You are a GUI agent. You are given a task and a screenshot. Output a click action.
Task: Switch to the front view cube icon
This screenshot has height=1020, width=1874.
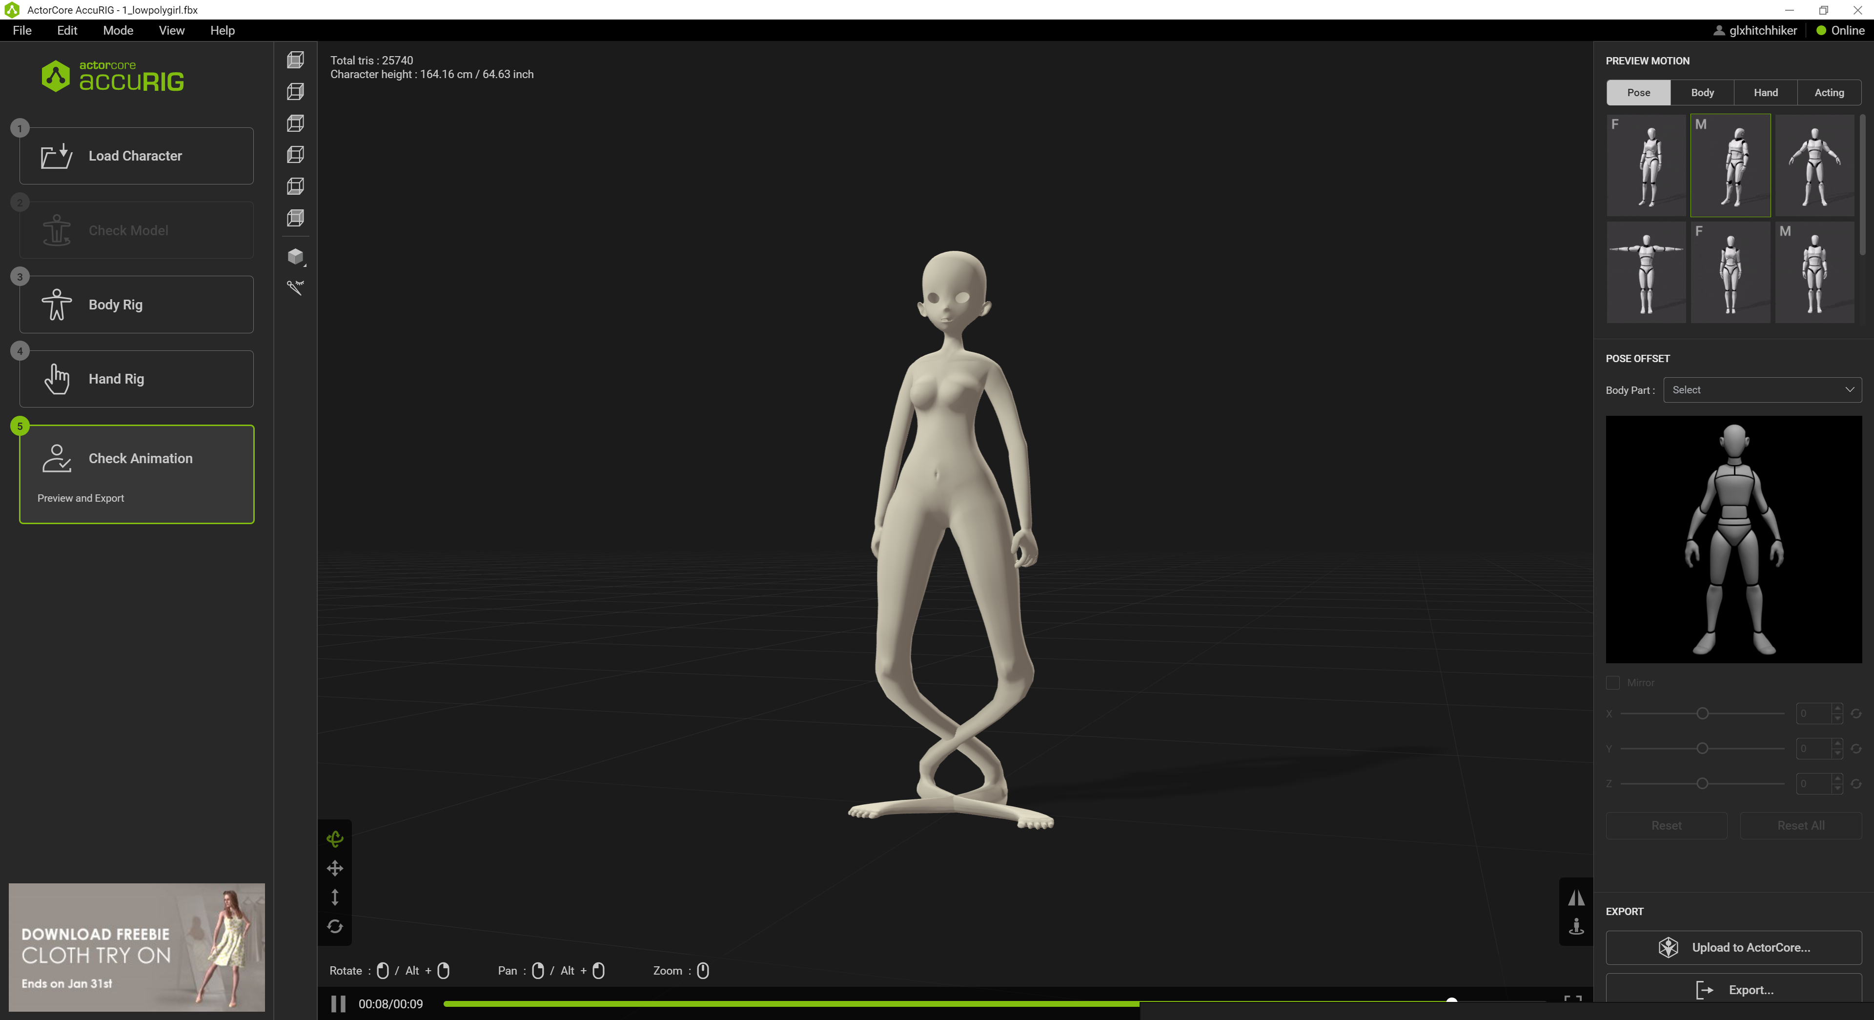tap(295, 60)
